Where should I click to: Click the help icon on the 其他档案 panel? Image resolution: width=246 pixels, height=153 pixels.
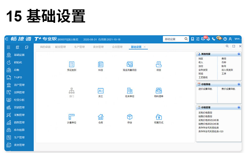(x=239, y=54)
